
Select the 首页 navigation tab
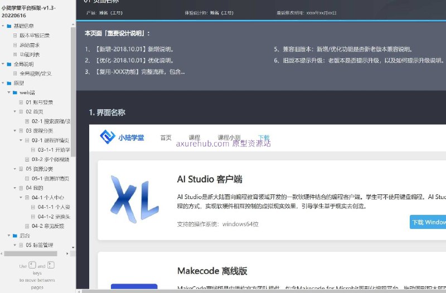click(x=166, y=138)
